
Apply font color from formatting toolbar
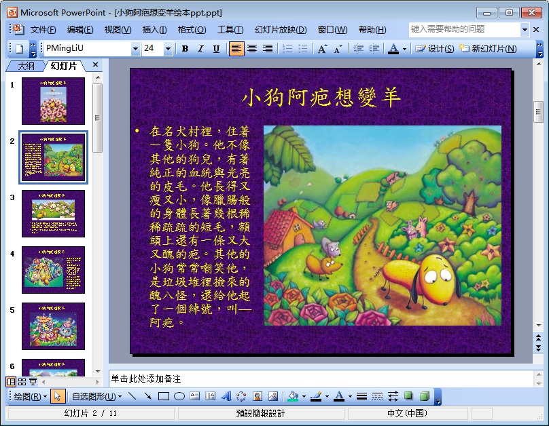[393, 49]
